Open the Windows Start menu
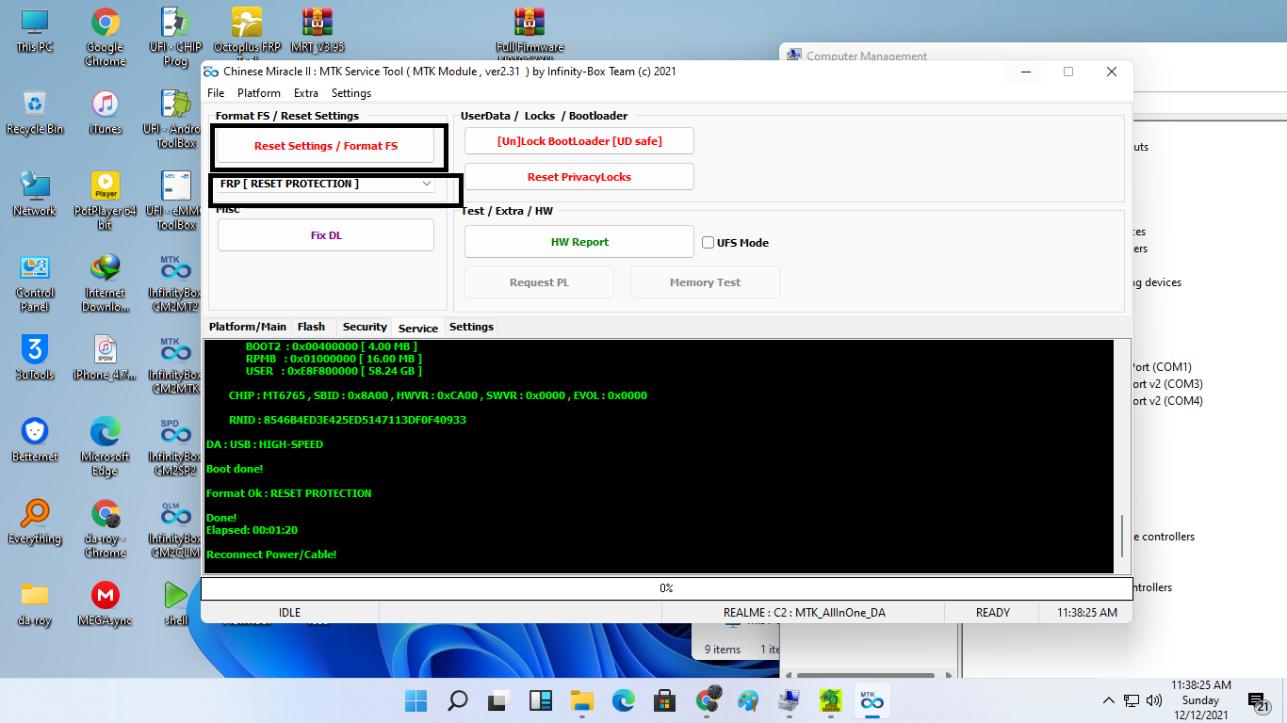 [x=415, y=700]
